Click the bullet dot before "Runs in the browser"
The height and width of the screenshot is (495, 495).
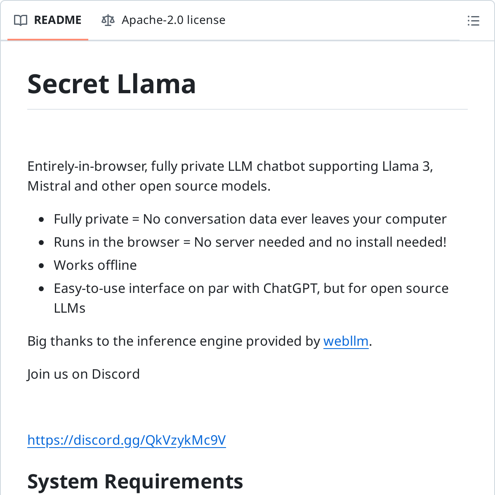41,243
